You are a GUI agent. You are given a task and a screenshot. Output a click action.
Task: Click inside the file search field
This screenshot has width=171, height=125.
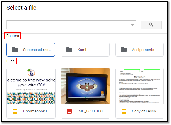click(71, 25)
